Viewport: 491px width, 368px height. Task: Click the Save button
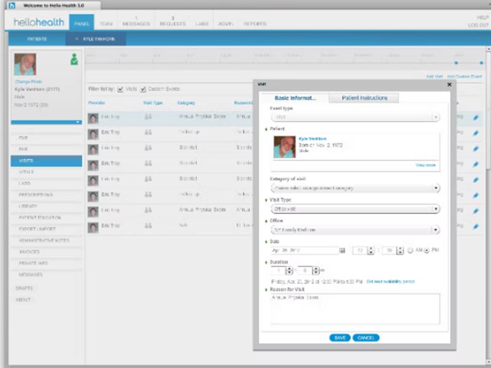click(339, 337)
